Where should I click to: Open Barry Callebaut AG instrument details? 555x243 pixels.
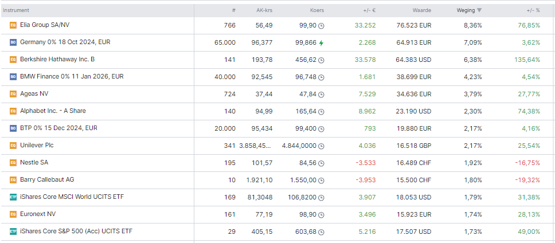tap(47, 179)
